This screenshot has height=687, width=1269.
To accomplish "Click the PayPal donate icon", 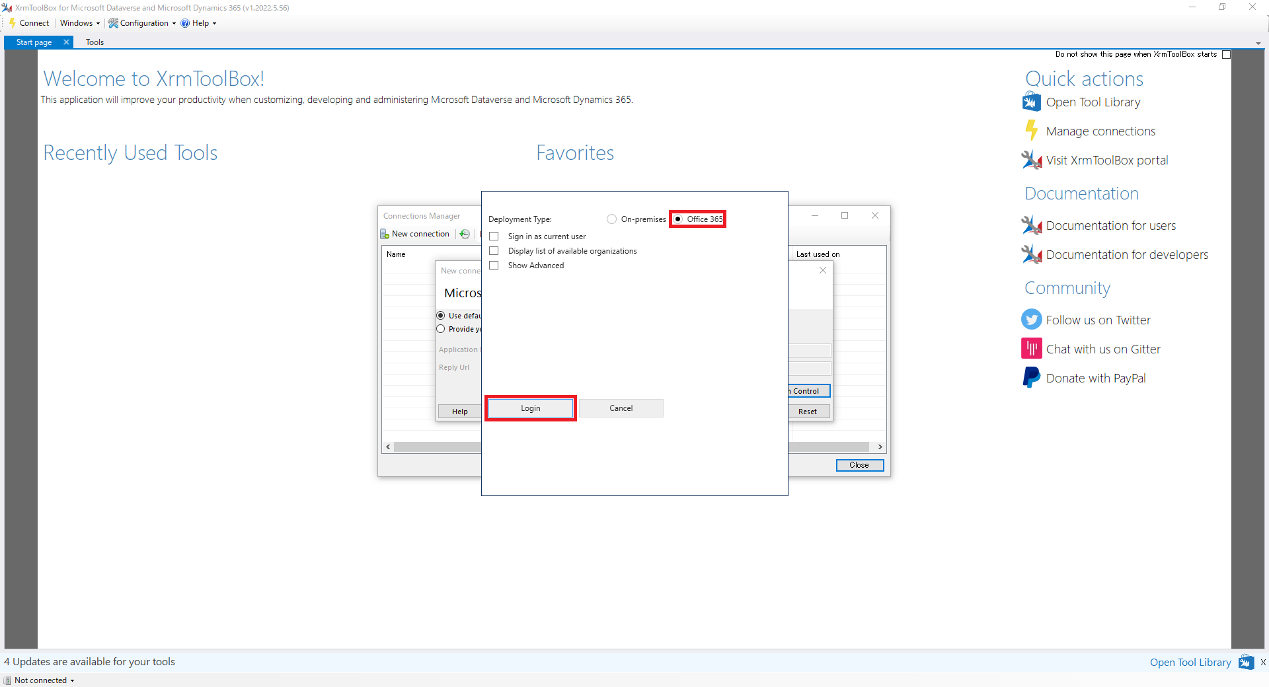I will coord(1031,377).
